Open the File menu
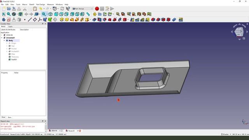Image resolution: width=249 pixels, height=140 pixels. [2, 4]
